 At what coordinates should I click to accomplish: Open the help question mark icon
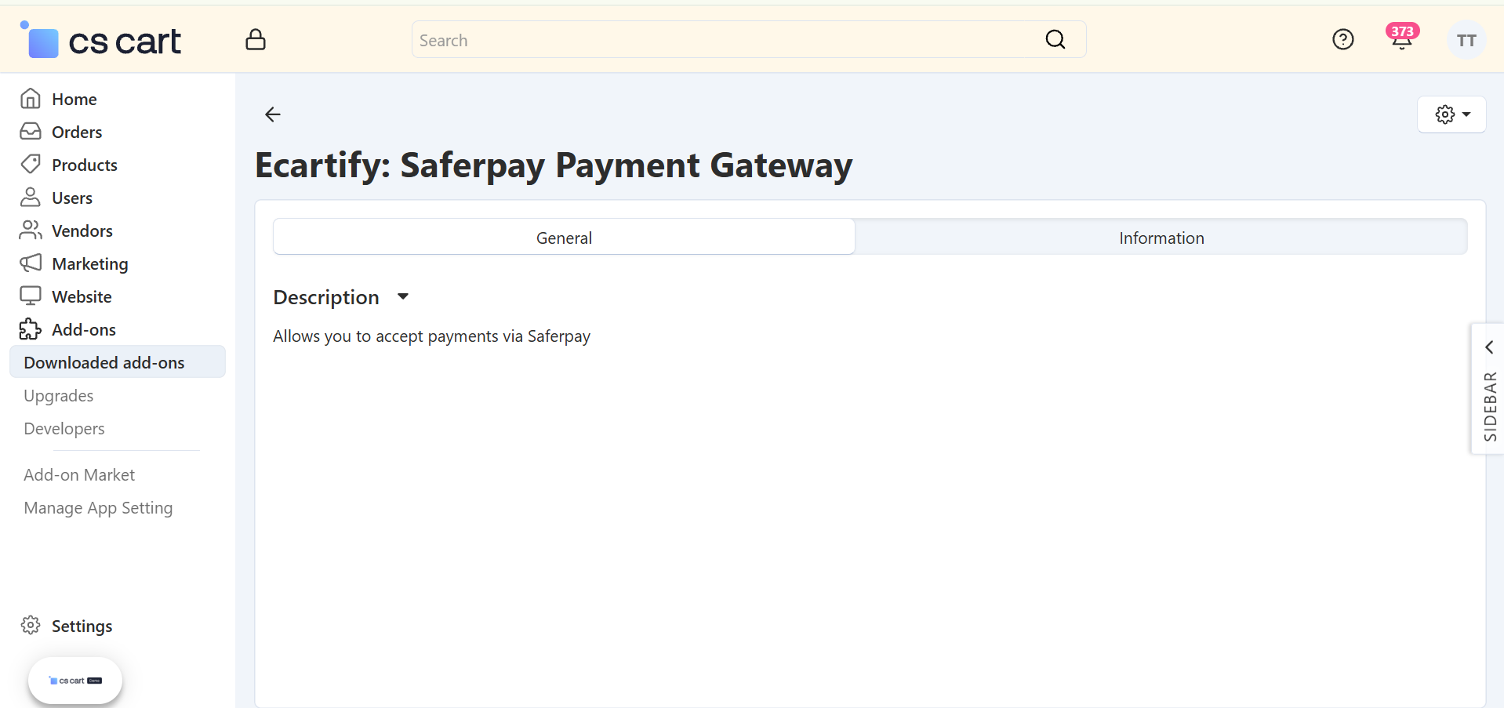coord(1343,39)
